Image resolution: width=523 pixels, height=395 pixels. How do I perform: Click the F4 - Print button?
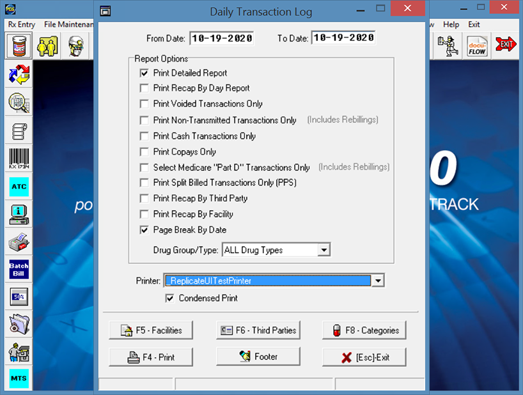click(x=150, y=357)
